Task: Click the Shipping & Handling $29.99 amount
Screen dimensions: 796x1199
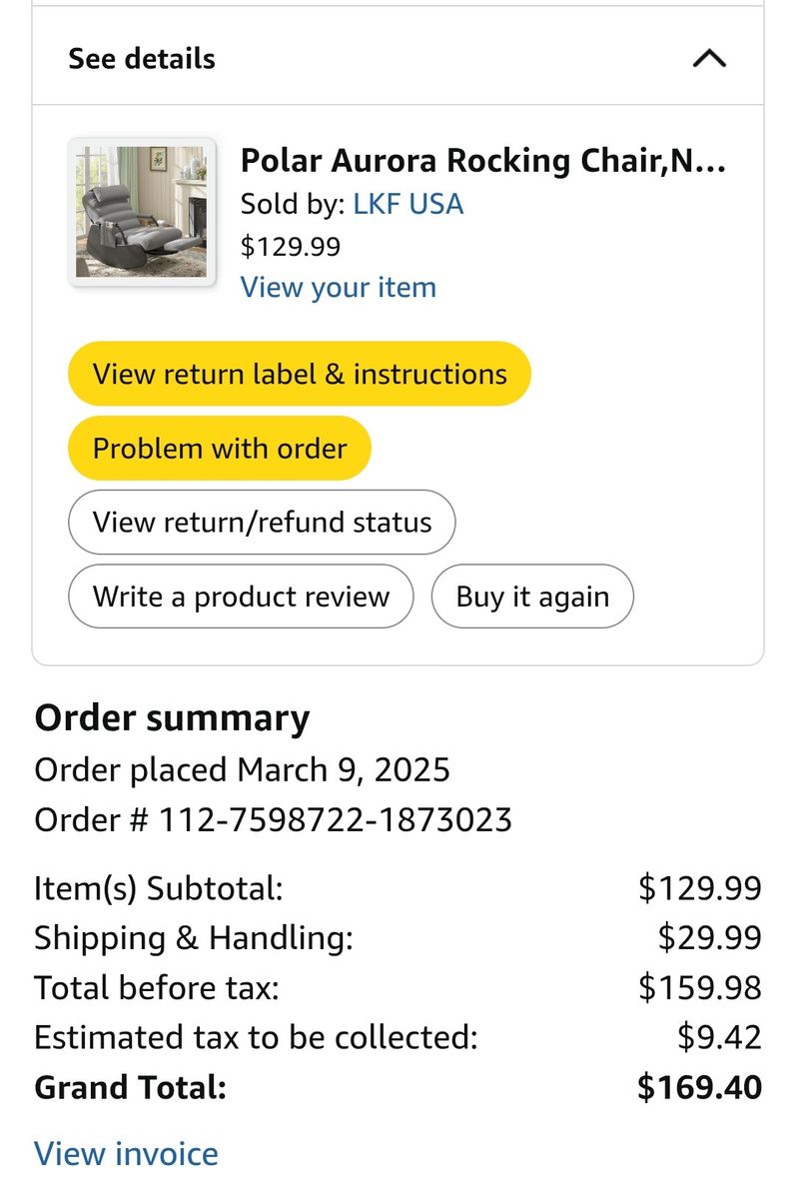Action: point(709,938)
